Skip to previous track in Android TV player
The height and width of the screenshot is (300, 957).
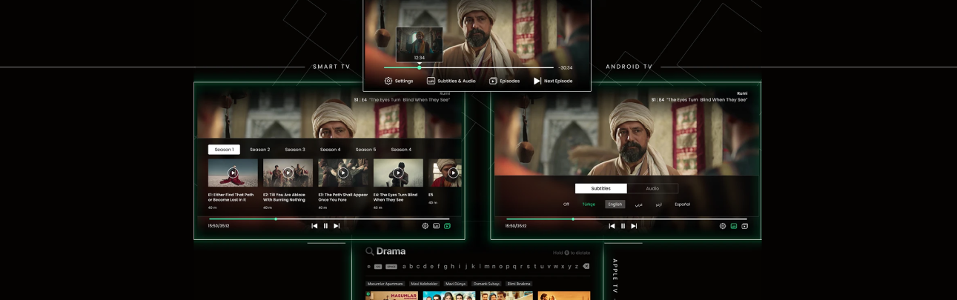click(x=612, y=226)
